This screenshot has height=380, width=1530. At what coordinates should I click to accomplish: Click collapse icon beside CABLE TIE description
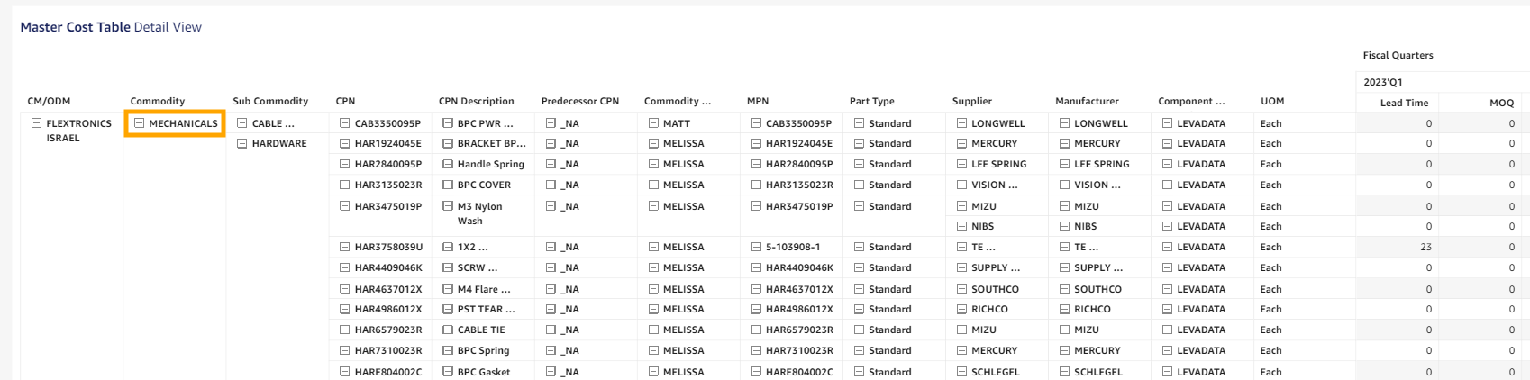coord(447,330)
